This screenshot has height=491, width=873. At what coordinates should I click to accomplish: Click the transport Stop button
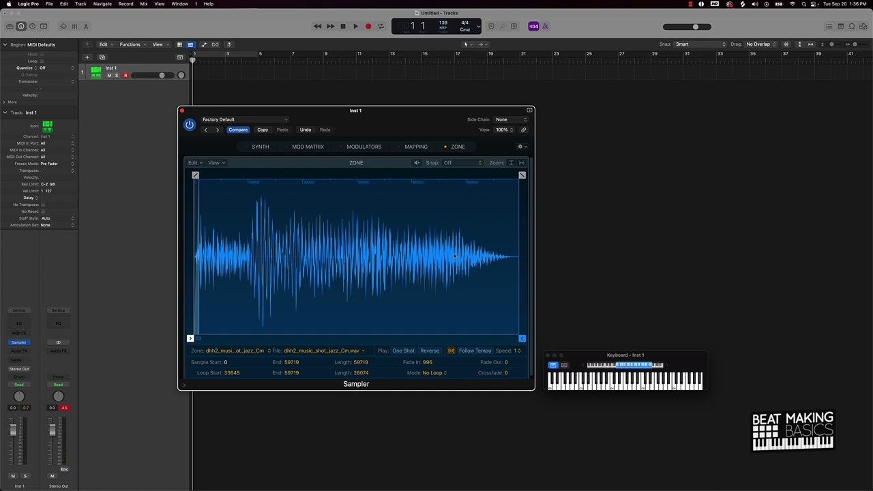click(x=343, y=27)
